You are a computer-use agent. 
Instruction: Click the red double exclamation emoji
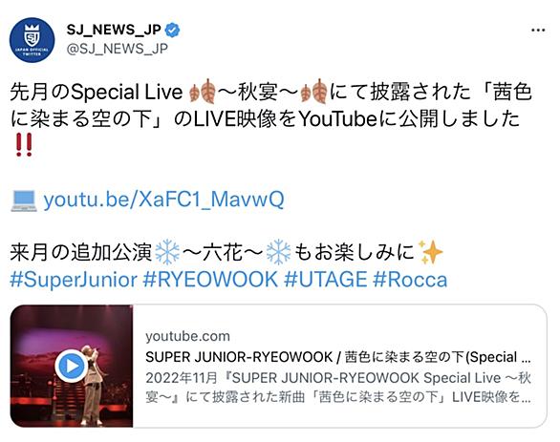24,144
